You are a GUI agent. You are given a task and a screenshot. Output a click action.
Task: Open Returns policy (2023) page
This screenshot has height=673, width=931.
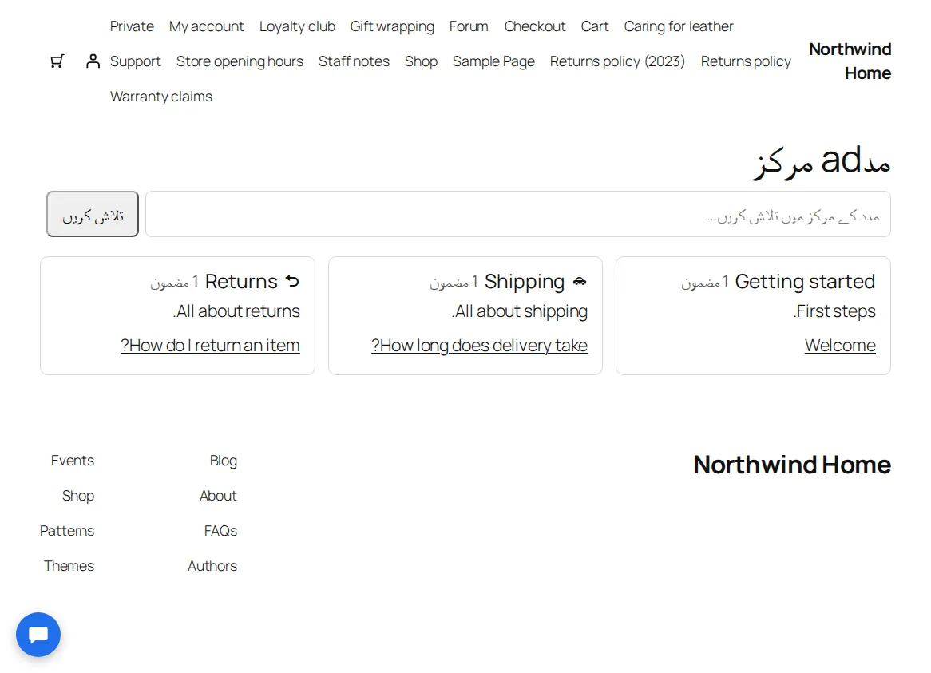(x=617, y=61)
